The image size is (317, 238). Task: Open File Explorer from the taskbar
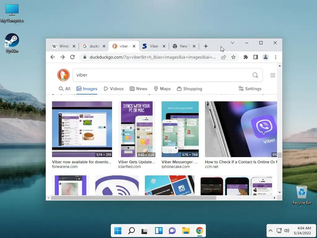pyautogui.click(x=186, y=231)
